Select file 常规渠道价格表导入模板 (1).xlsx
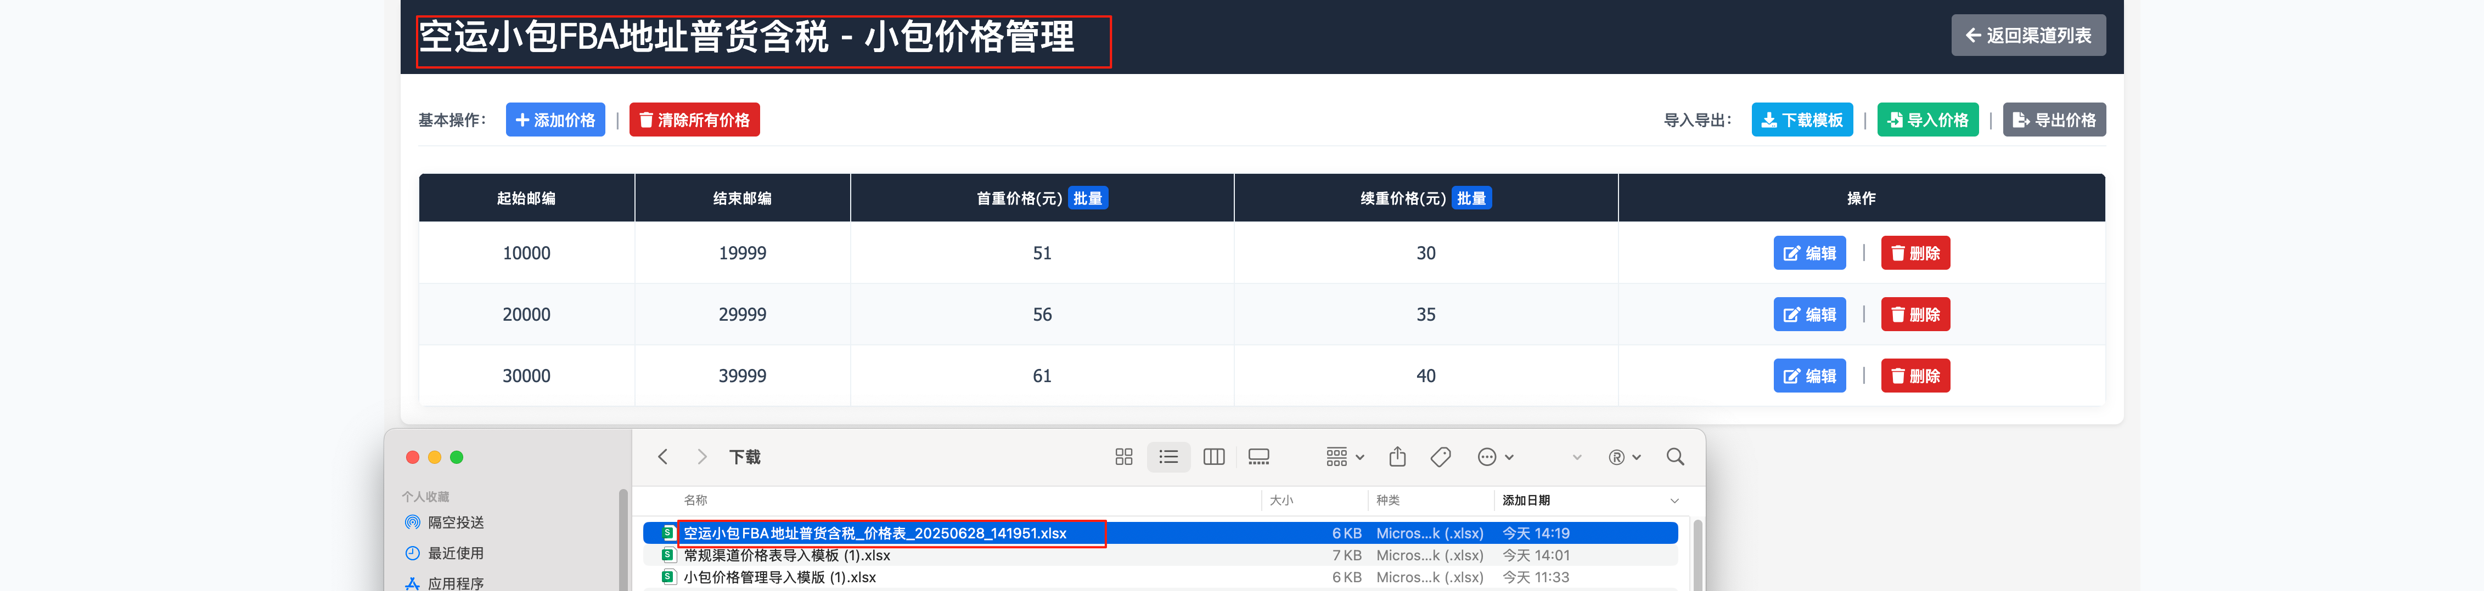 [1160, 555]
